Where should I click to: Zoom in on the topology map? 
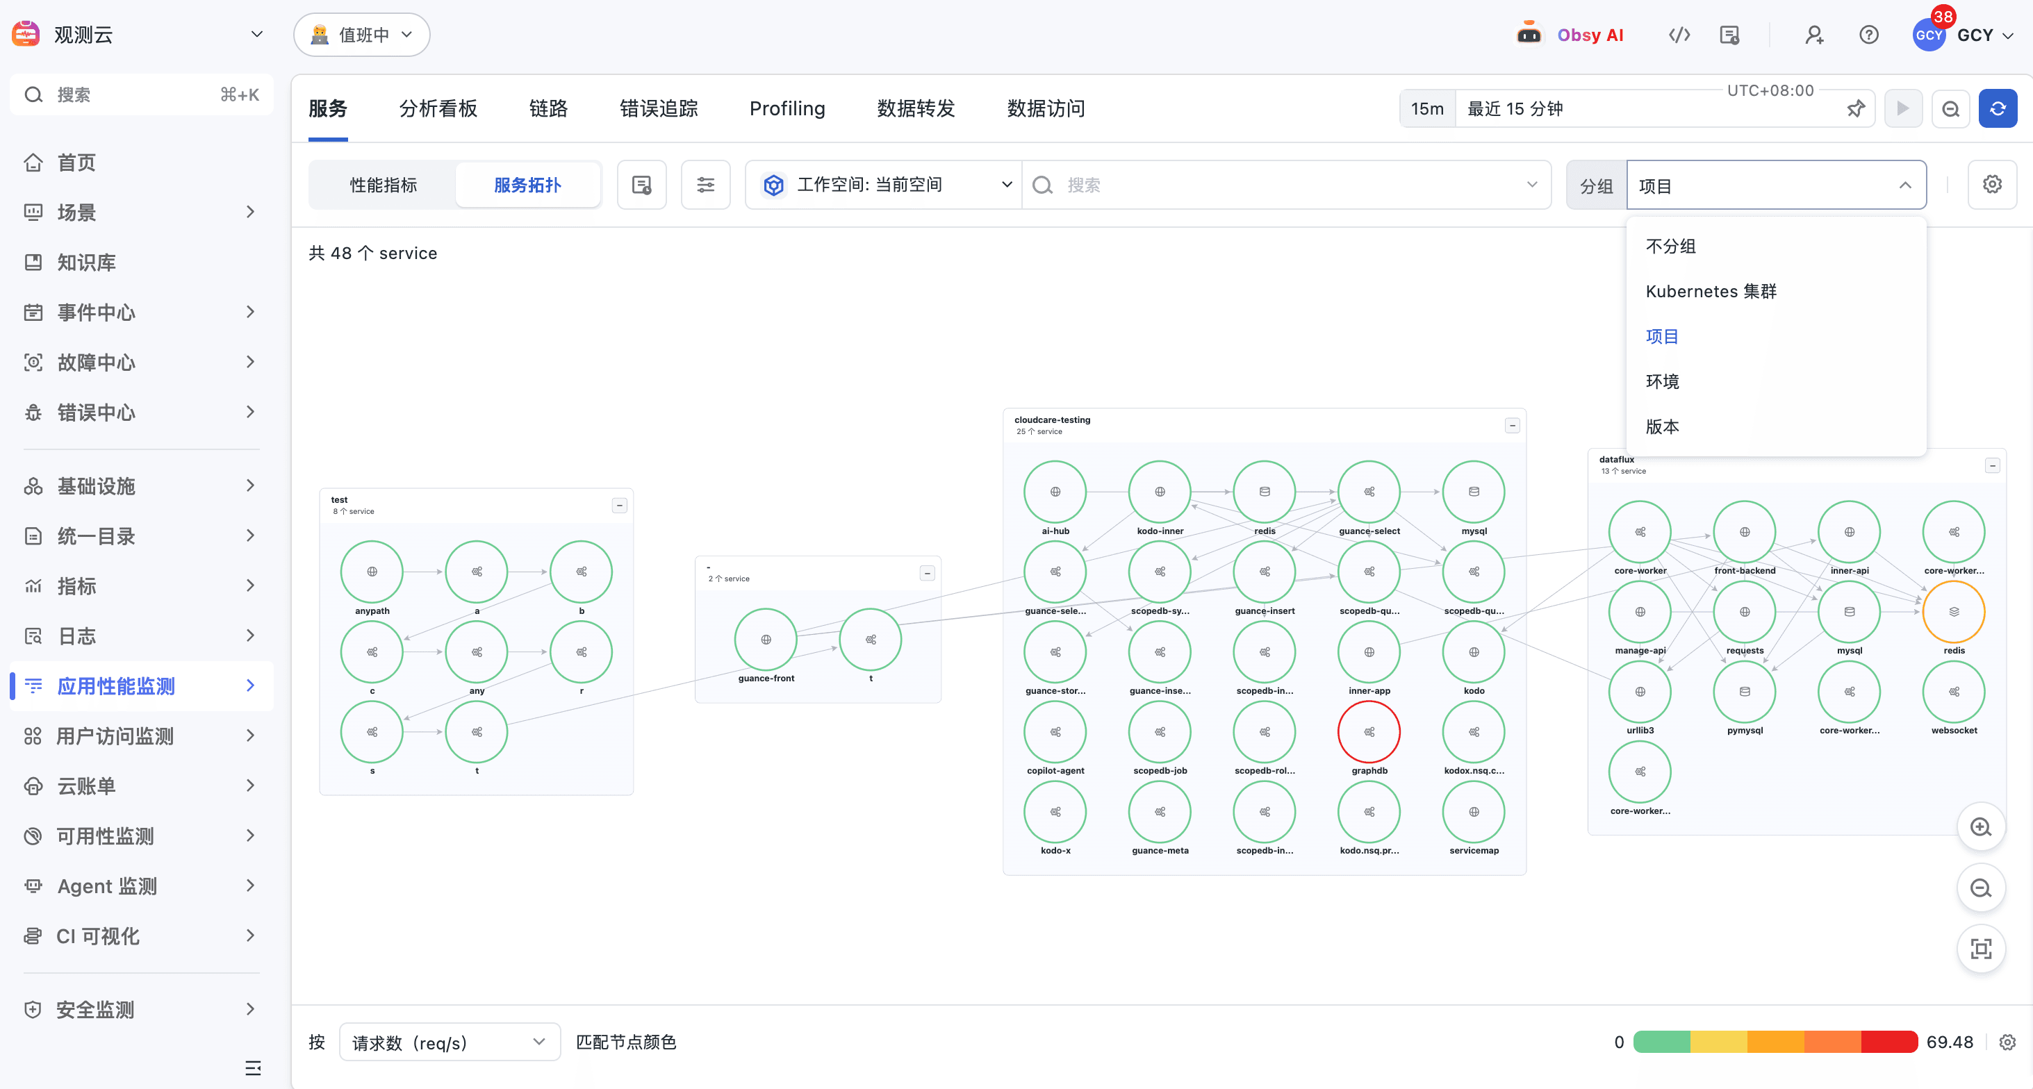[1981, 827]
